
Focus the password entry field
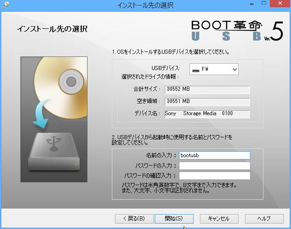coord(215,166)
